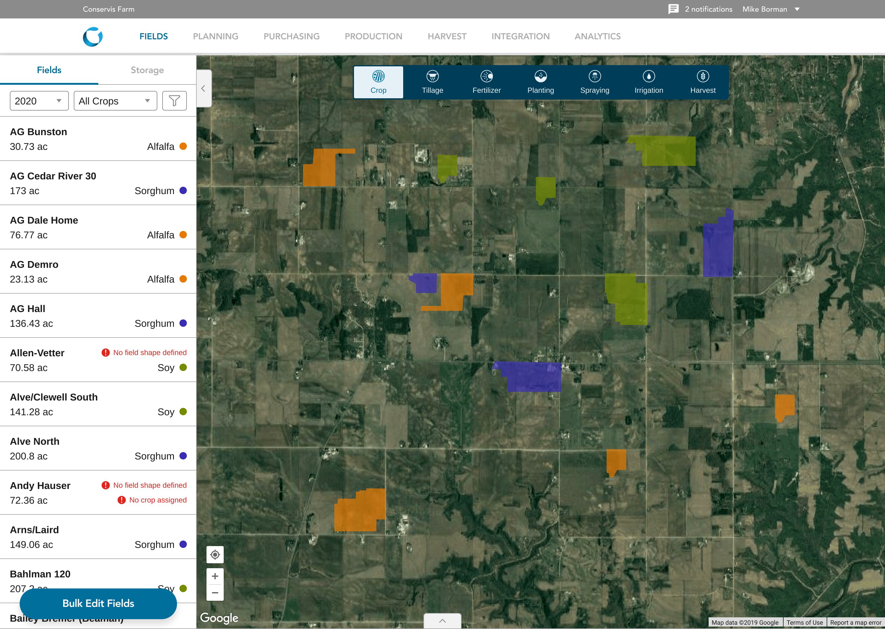Open the All Crops dropdown
Viewport: 885px width, 629px height.
coord(116,101)
